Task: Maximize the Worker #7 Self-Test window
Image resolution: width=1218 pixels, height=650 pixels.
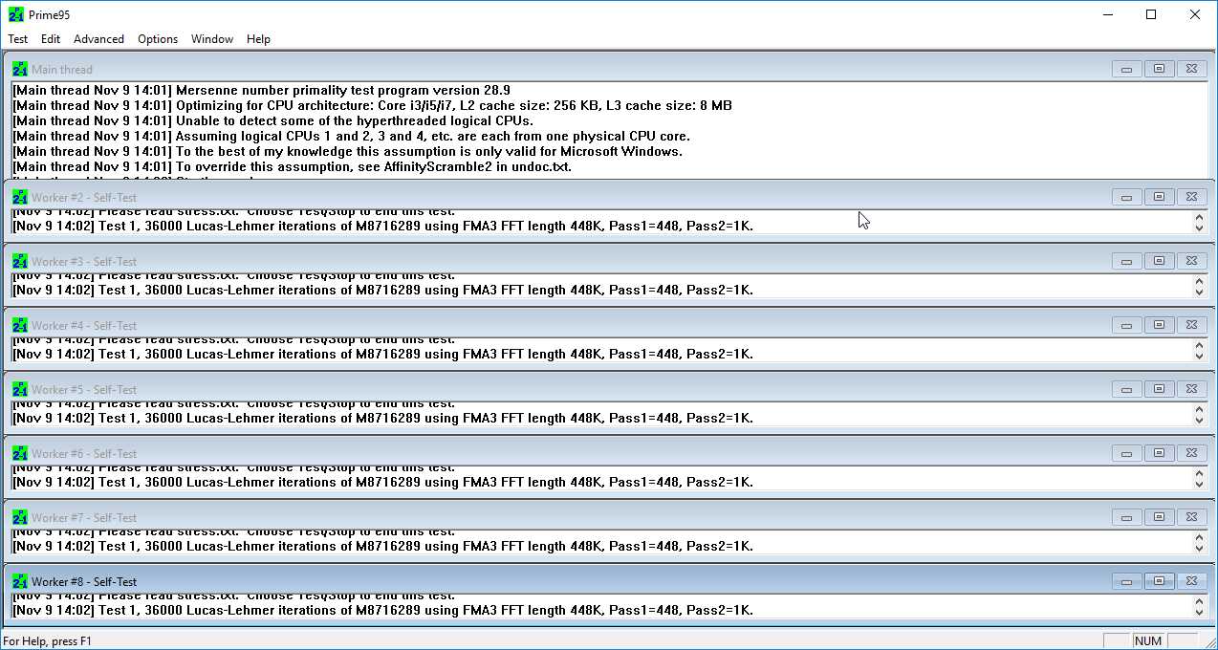Action: pyautogui.click(x=1159, y=517)
